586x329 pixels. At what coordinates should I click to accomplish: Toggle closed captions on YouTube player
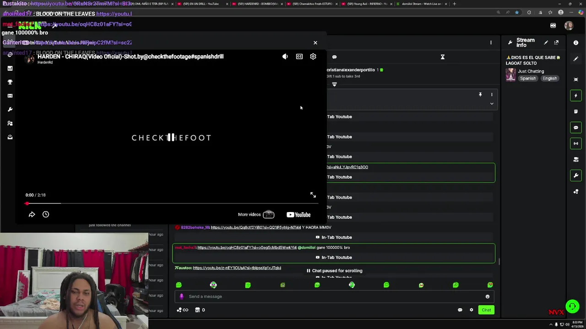coord(299,57)
